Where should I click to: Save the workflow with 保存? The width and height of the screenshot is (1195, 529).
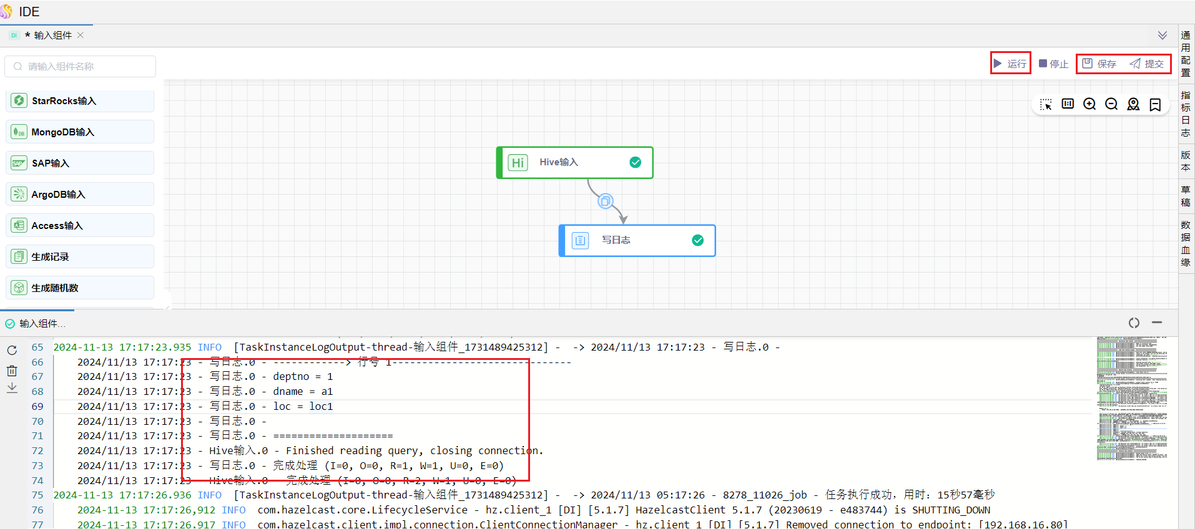coord(1099,64)
